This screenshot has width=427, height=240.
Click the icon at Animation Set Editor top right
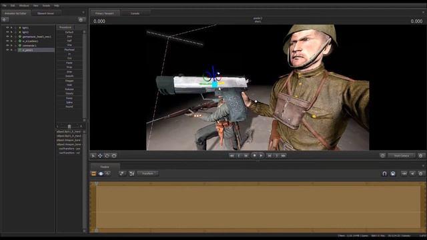[81, 20]
